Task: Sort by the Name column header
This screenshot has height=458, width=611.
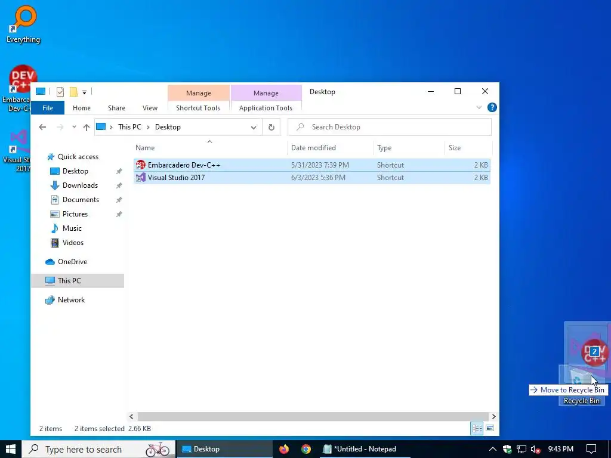Action: pyautogui.click(x=209, y=148)
